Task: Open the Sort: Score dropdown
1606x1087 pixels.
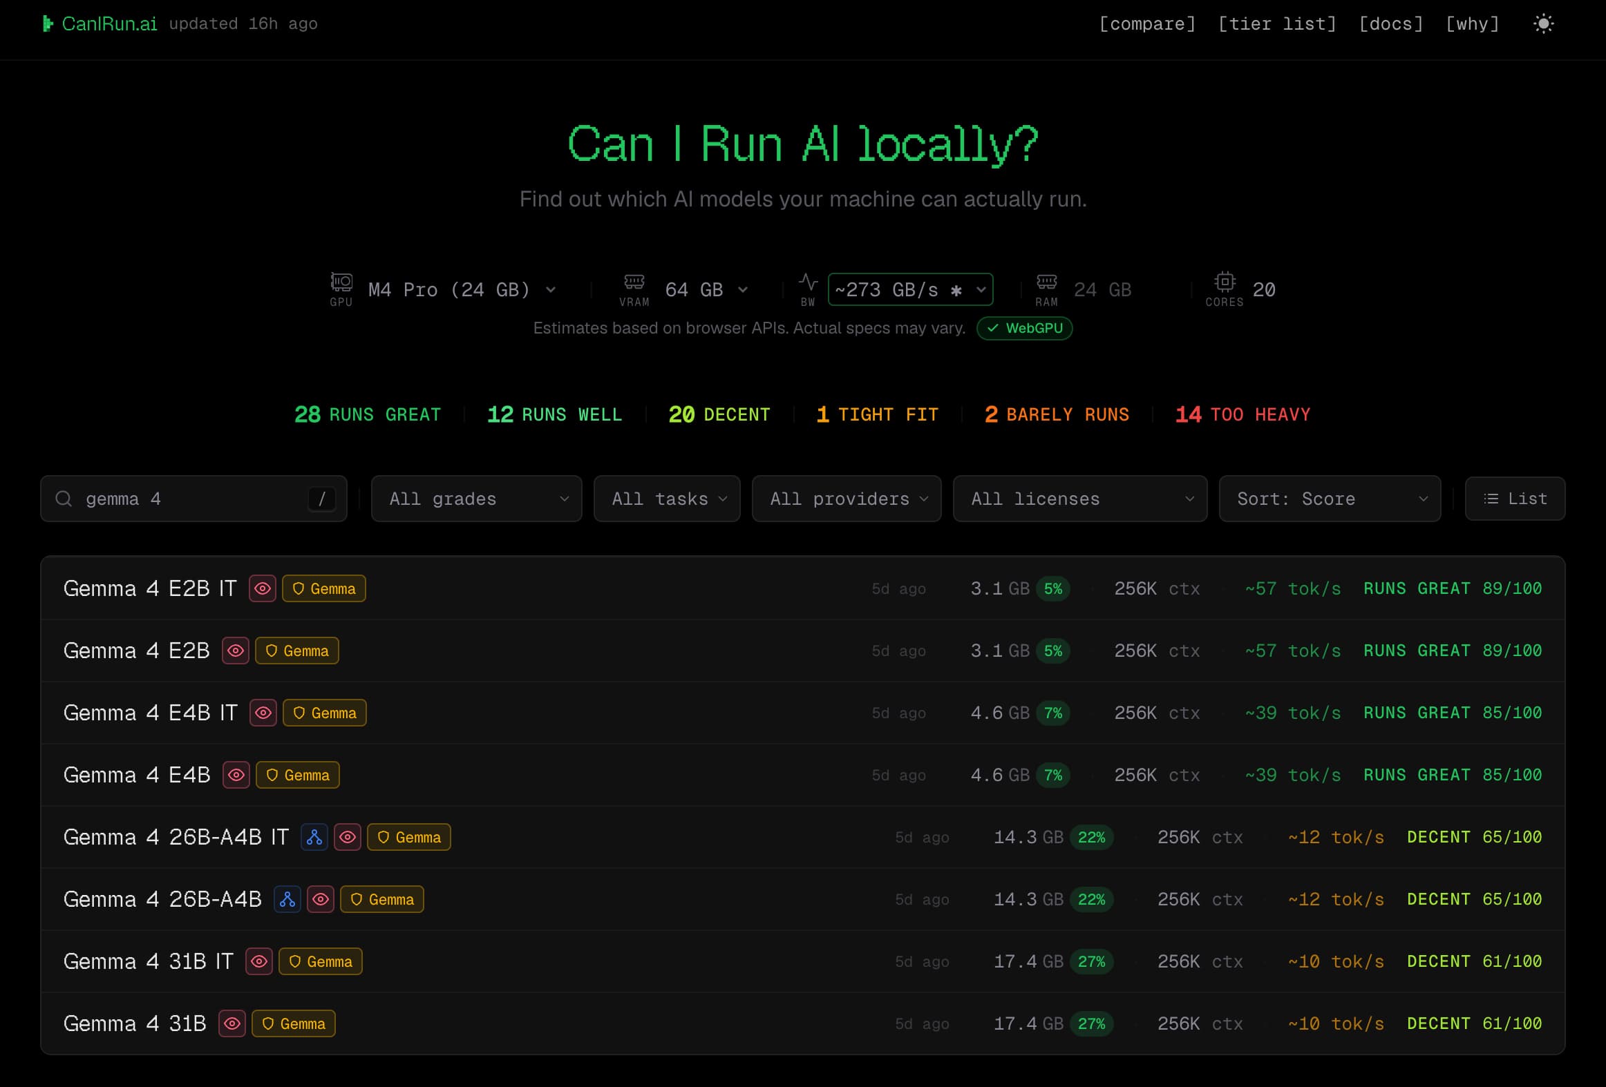Action: coord(1330,499)
